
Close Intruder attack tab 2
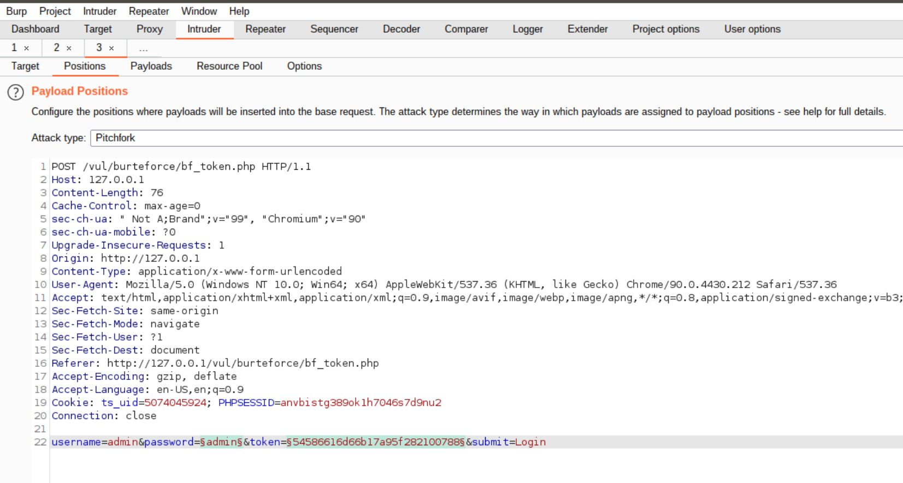[69, 49]
